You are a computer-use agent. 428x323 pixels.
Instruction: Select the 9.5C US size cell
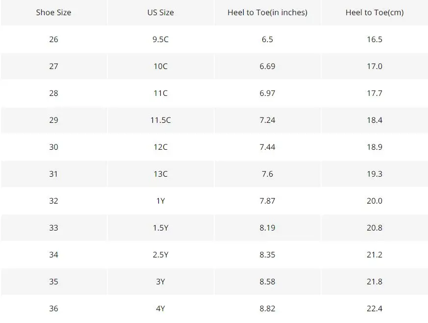(160, 39)
